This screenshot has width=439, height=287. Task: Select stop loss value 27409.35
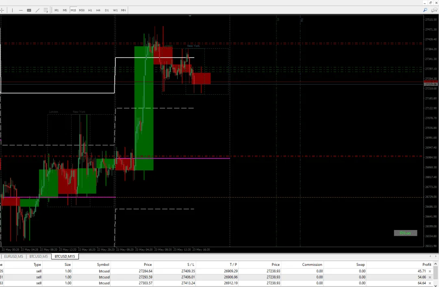click(x=188, y=271)
